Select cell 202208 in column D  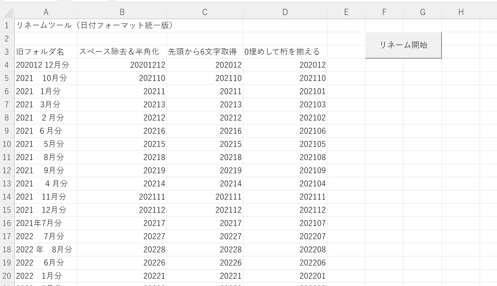pos(285,250)
